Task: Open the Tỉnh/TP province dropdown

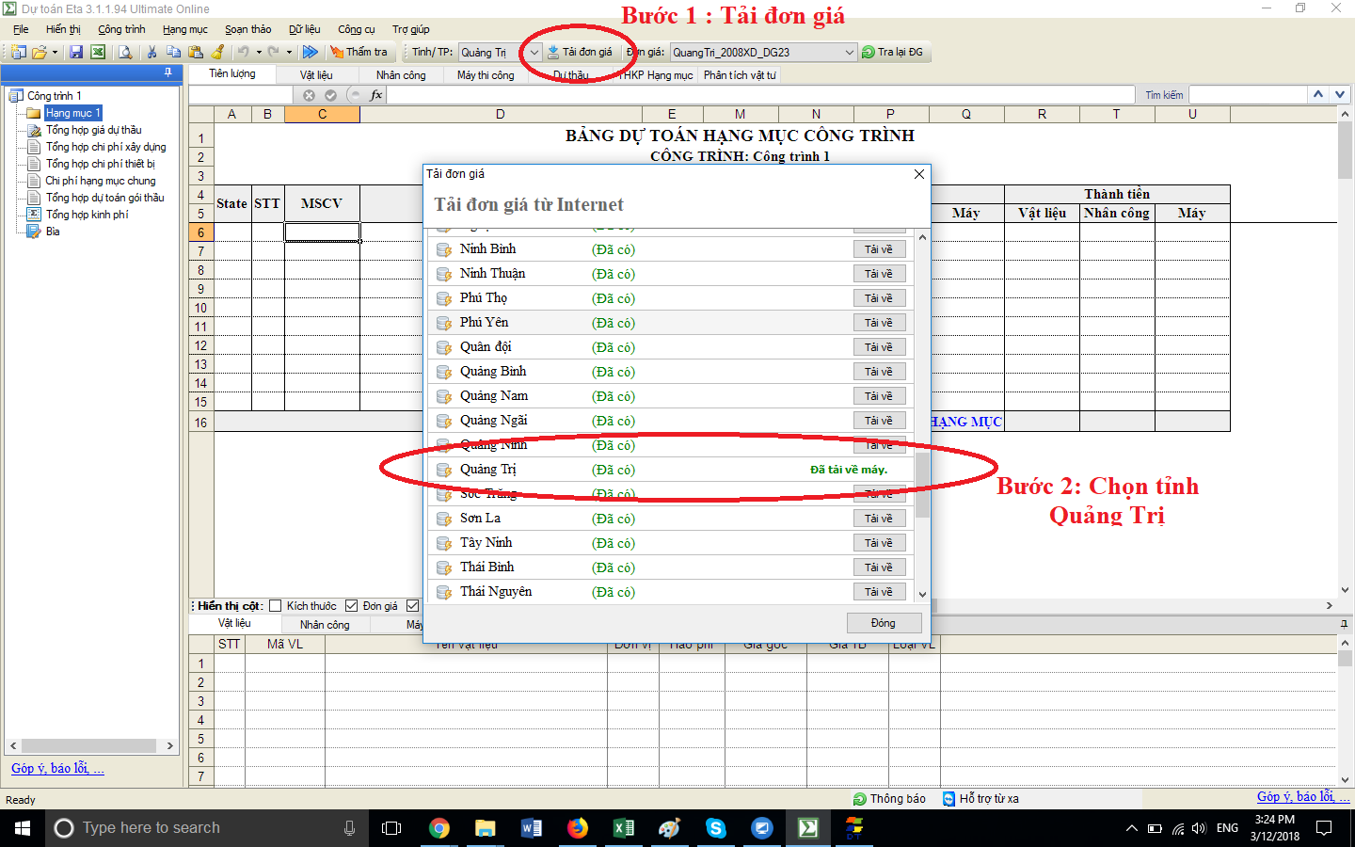Action: [x=534, y=53]
